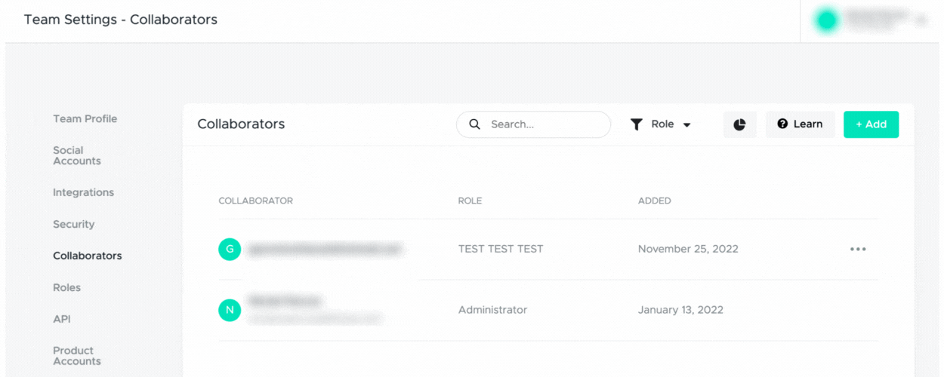Click the + Add collaborator button
Screen dimensions: 944x377
(871, 124)
